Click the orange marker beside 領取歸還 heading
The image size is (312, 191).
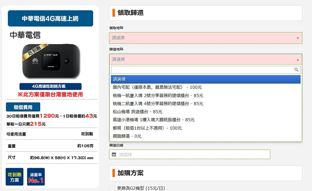click(x=113, y=12)
